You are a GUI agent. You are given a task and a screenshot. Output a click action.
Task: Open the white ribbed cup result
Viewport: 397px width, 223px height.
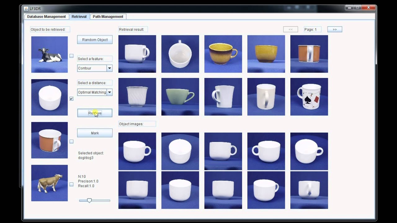(137, 97)
